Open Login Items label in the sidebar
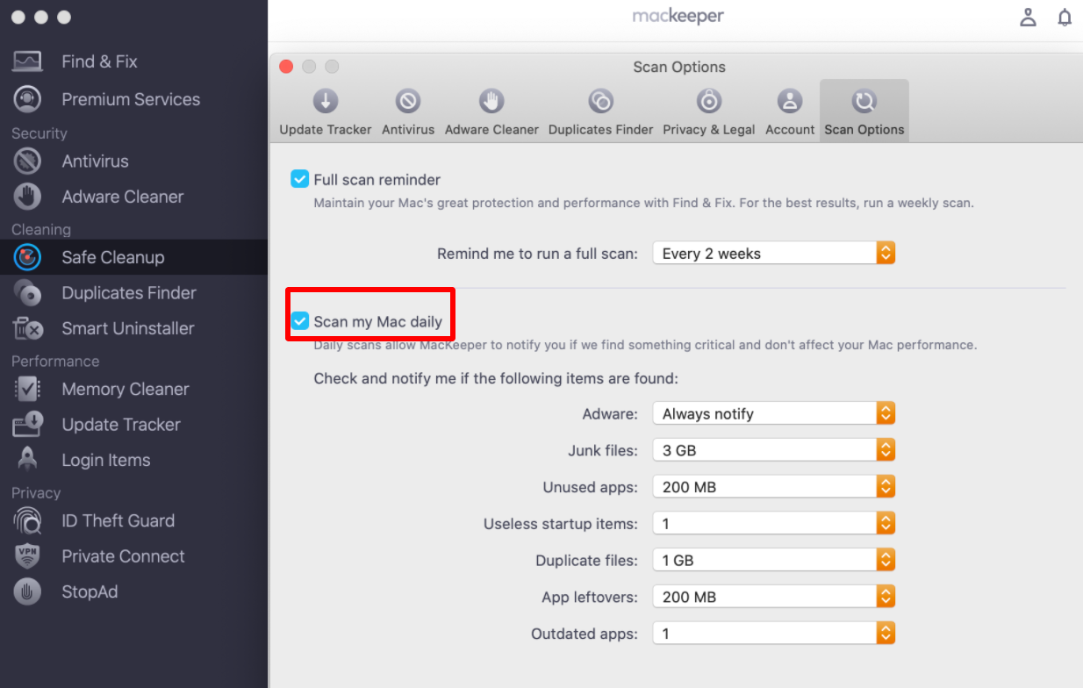The image size is (1083, 688). 106,460
